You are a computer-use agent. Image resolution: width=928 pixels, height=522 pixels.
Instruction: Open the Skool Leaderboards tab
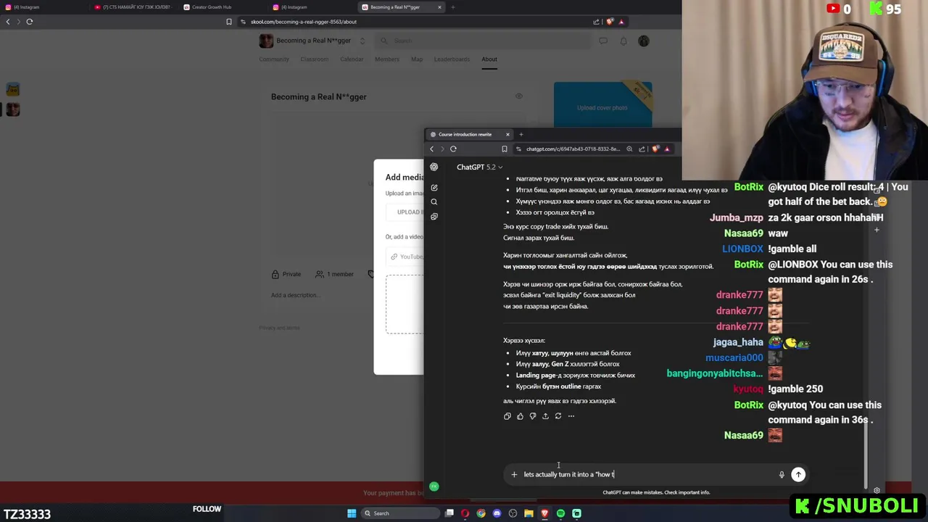452,59
